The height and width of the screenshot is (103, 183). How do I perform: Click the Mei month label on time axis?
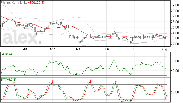[79, 49]
